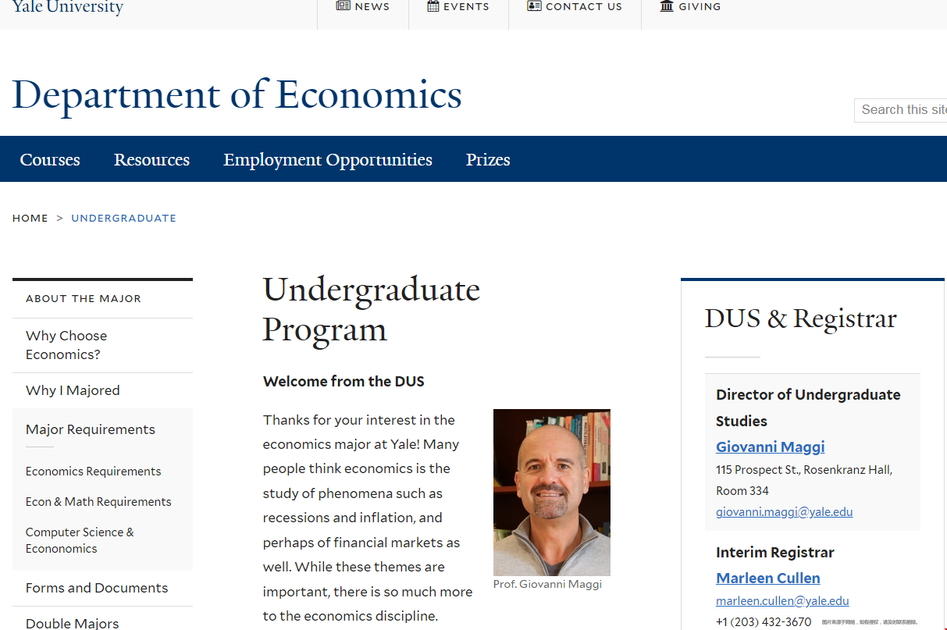Click the Department of Economics title

click(x=237, y=94)
